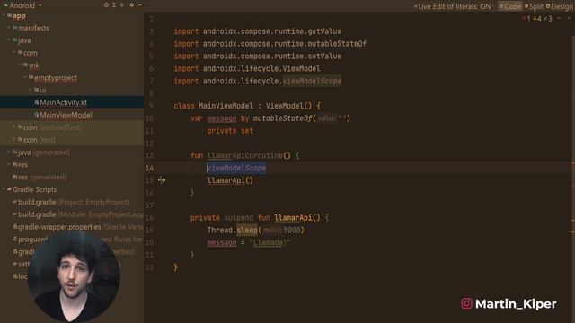Image resolution: width=575 pixels, height=323 pixels.
Task: Open MainViewModel in project tree
Action: coord(66,115)
